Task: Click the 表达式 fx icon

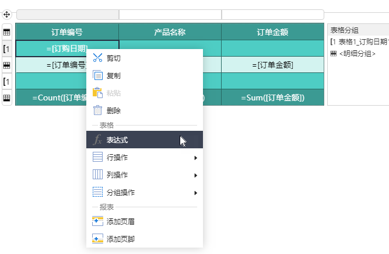Action: click(x=97, y=140)
